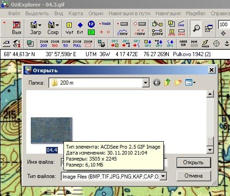The image size is (230, 196).
Task: Activate the magnifier zoom window icon
Action: point(195,28)
